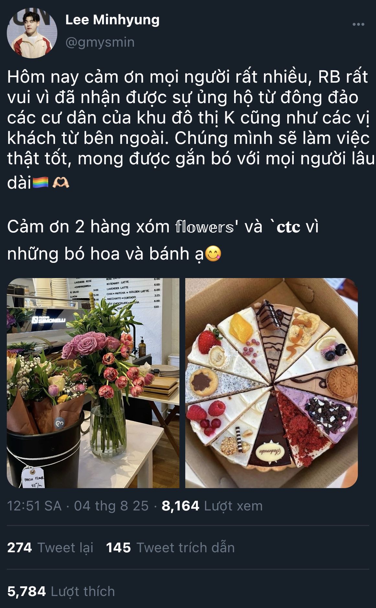Image resolution: width=376 pixels, height=608 pixels.
Task: Click the yummy face emoji
Action: (x=213, y=254)
